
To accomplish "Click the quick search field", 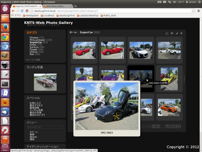I will (45, 127).
